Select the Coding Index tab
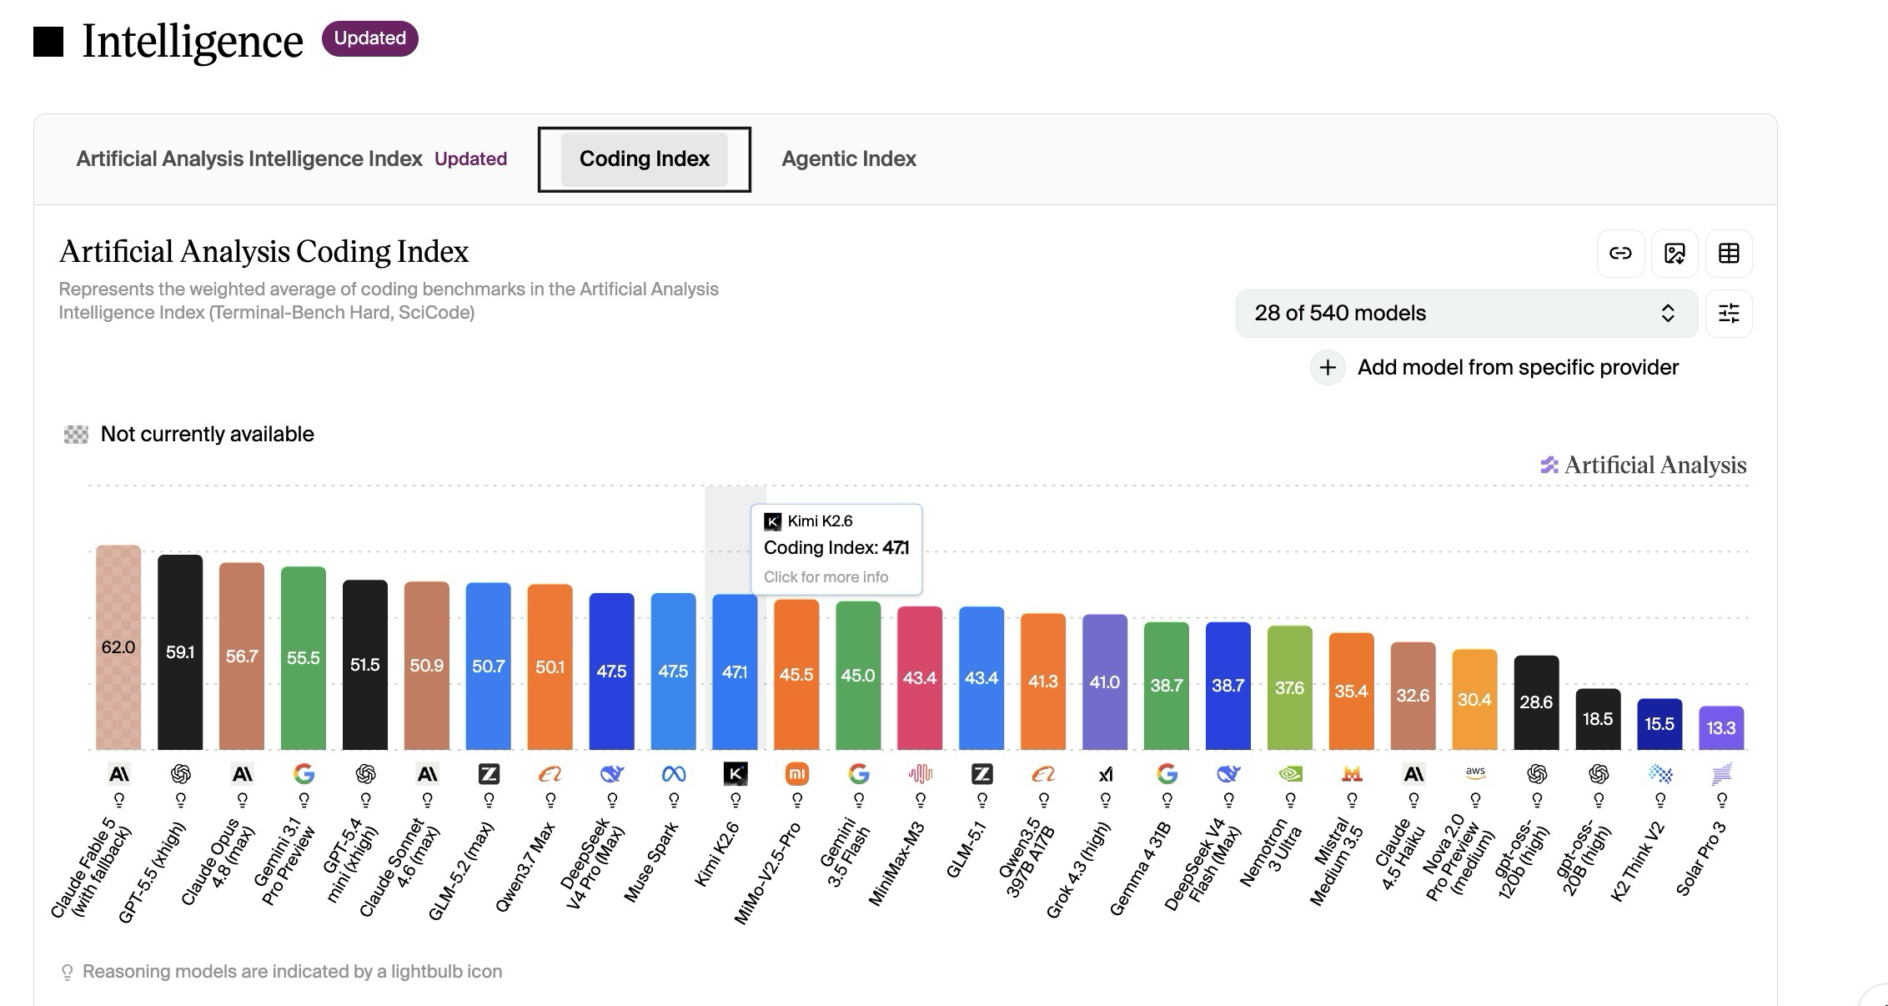 click(x=644, y=159)
